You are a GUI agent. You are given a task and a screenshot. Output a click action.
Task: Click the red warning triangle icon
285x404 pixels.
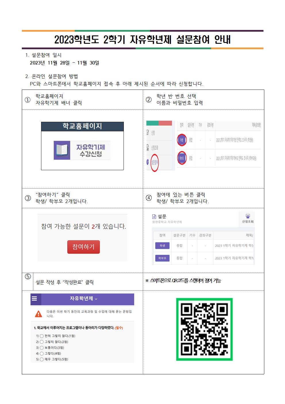click(x=38, y=314)
